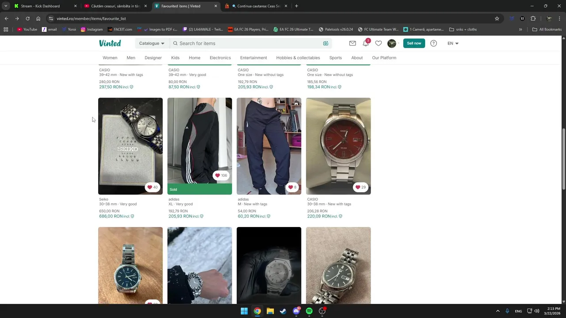Open File Explorer from the taskbar
This screenshot has height=318, width=566.
pyautogui.click(x=270, y=311)
